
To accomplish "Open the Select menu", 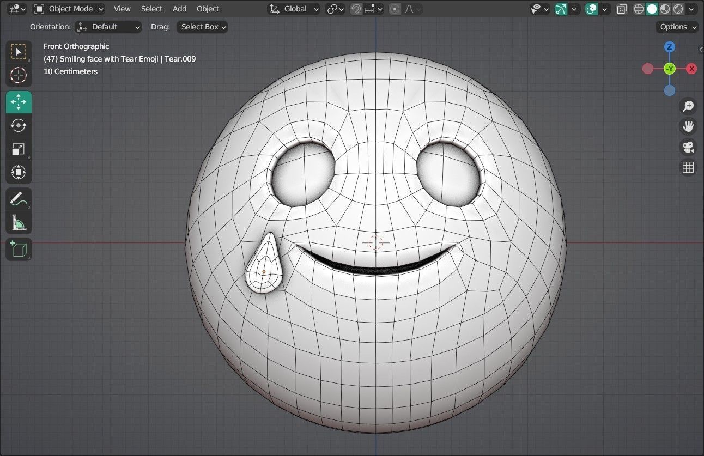I will tap(151, 9).
